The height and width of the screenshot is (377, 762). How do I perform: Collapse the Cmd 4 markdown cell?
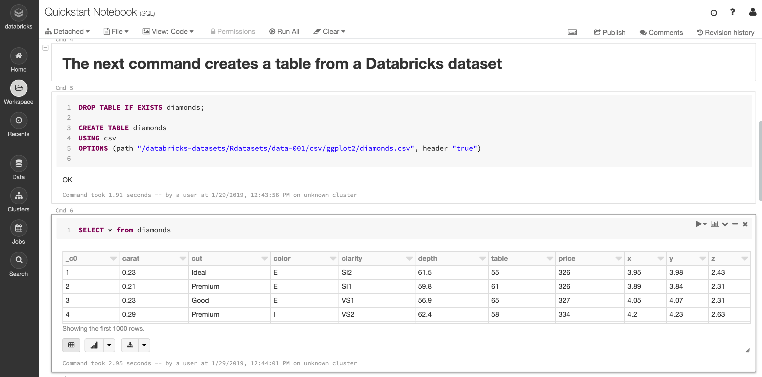[x=45, y=47]
